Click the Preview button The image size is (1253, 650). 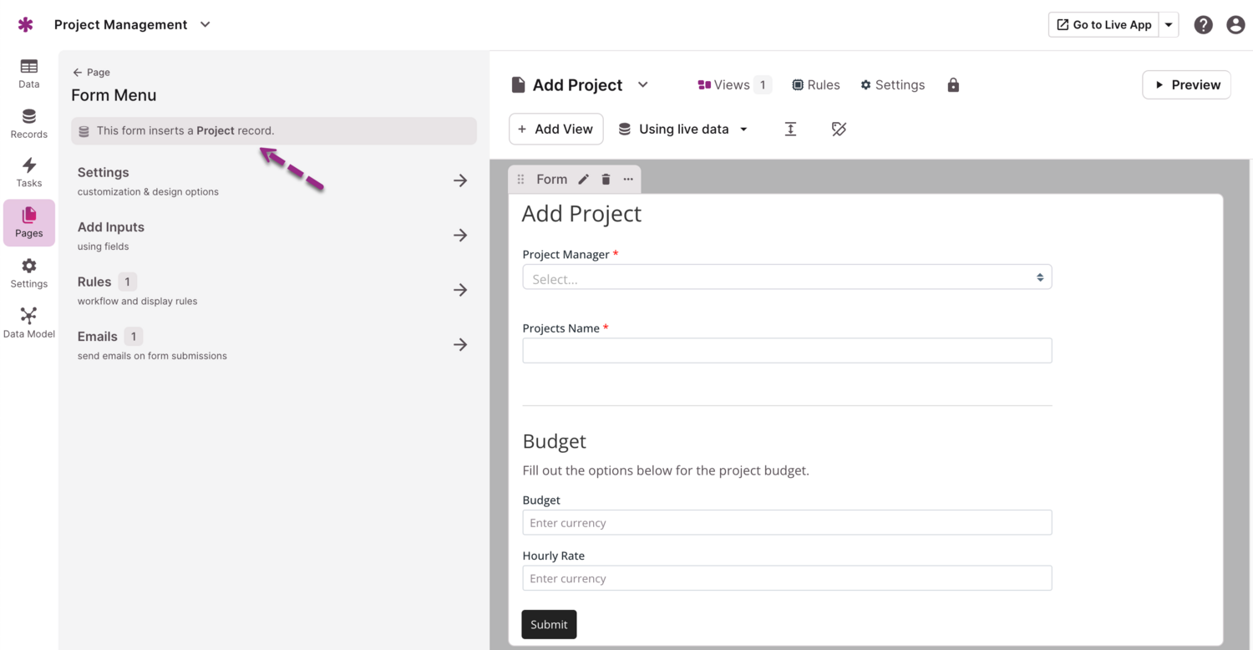(x=1186, y=85)
